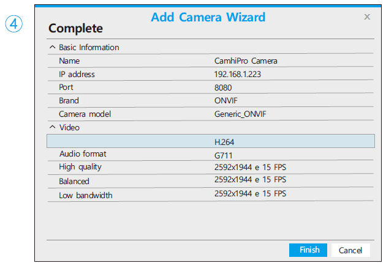
Task: Click the Name label
Action: point(69,61)
